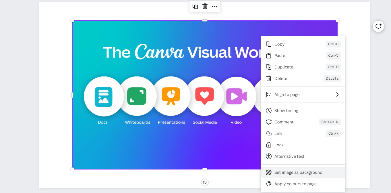Screen dimensions: 391x193
Task: Click the cursive "Canva" logo in the heading
Action: tap(159, 52)
